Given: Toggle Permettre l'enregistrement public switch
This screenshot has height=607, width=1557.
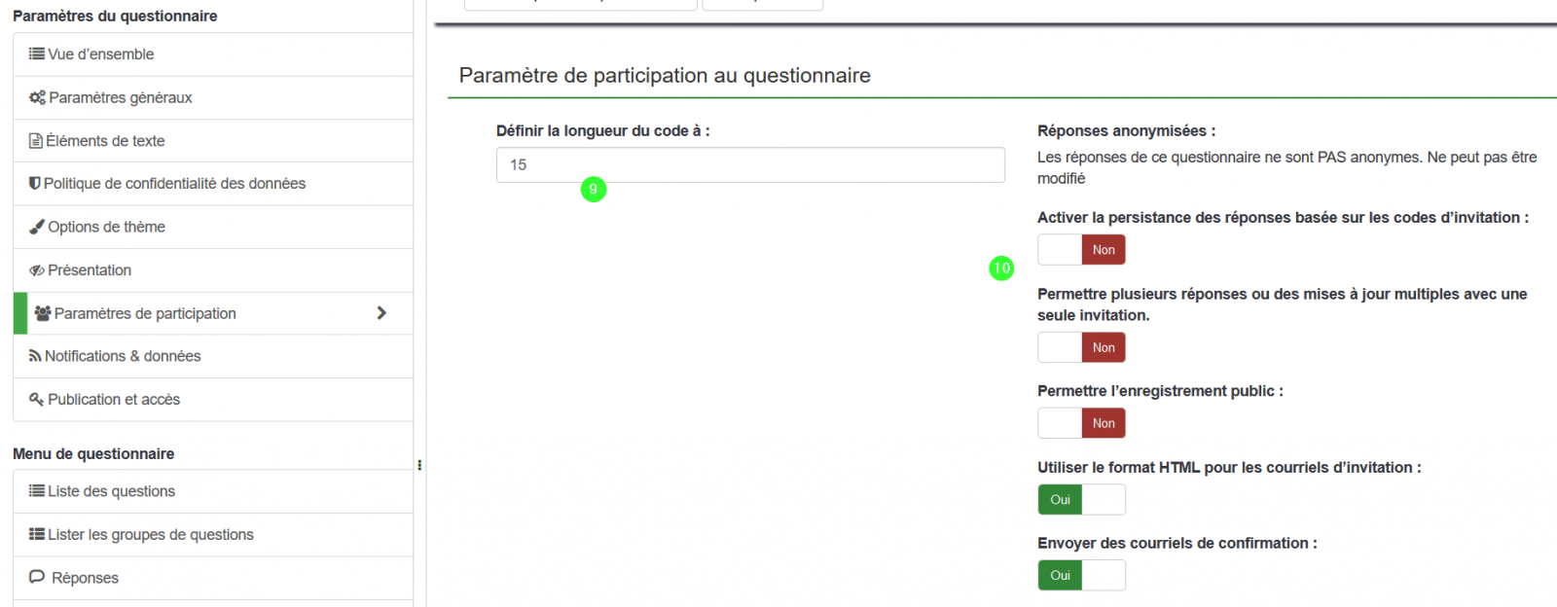Looking at the screenshot, I should coord(1081,423).
